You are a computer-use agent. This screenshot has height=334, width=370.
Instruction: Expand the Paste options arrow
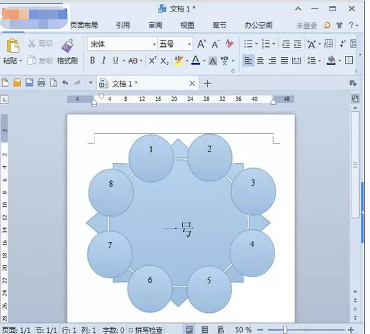tap(21, 61)
